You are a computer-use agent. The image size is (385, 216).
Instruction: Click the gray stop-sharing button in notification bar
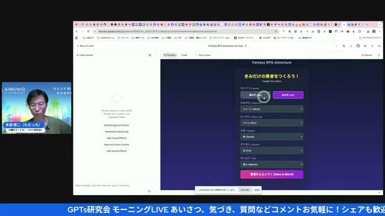click(x=245, y=190)
